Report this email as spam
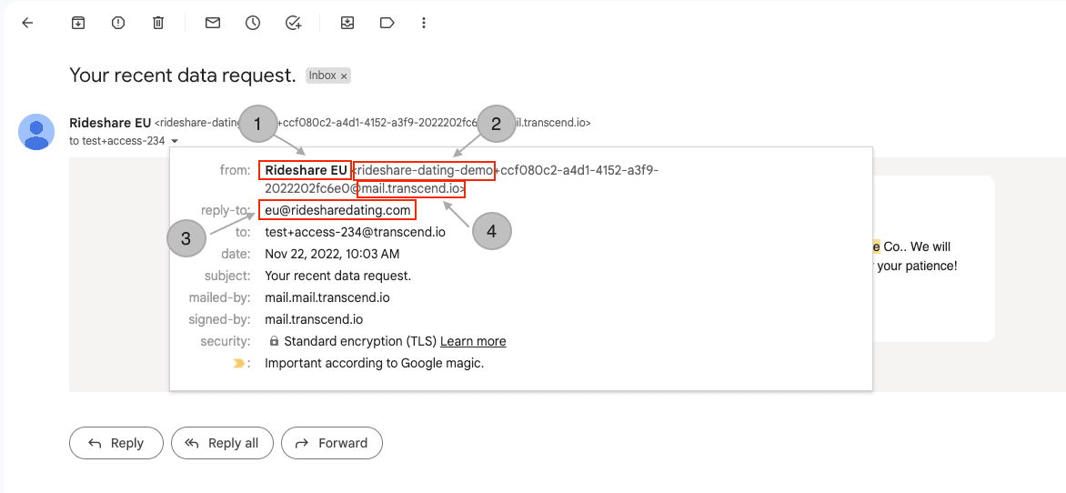This screenshot has width=1066, height=493. [118, 23]
